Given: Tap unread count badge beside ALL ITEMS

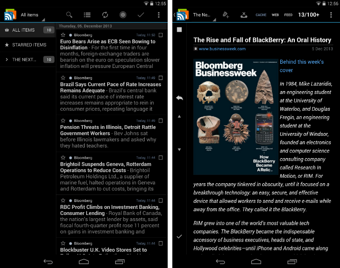Looking at the screenshot, I should [x=49, y=30].
